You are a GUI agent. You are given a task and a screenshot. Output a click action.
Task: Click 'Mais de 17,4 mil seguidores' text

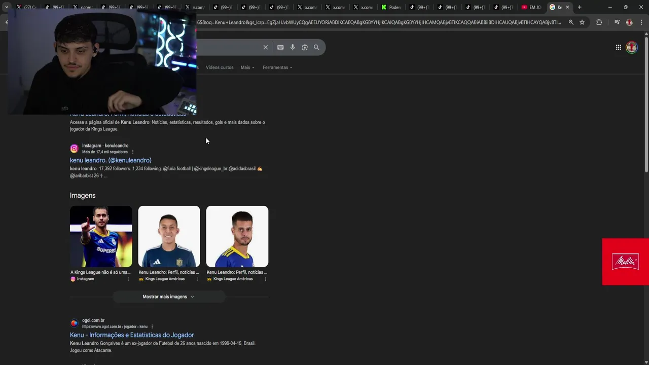[x=105, y=152]
